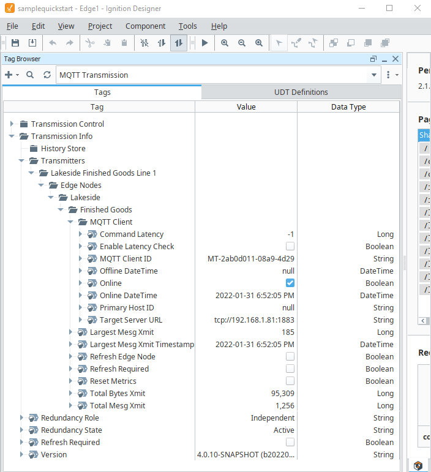431x472 pixels.
Task: Zoom in using the magnifier plus icon
Action: coord(225,43)
